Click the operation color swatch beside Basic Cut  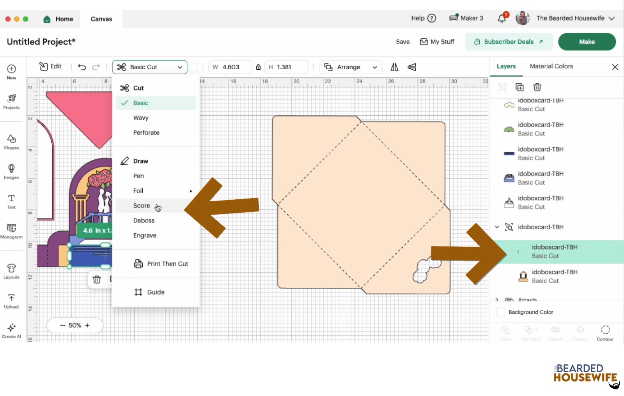pos(194,67)
